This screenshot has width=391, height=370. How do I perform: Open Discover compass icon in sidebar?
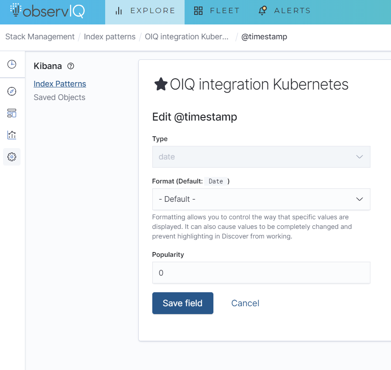tap(12, 91)
